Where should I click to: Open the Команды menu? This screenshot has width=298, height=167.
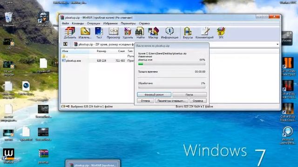click(x=78, y=24)
